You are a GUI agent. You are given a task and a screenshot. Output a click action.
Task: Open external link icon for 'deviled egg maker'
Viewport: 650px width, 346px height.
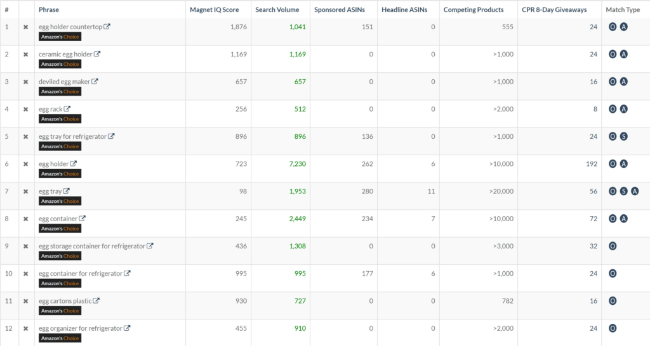click(x=95, y=81)
